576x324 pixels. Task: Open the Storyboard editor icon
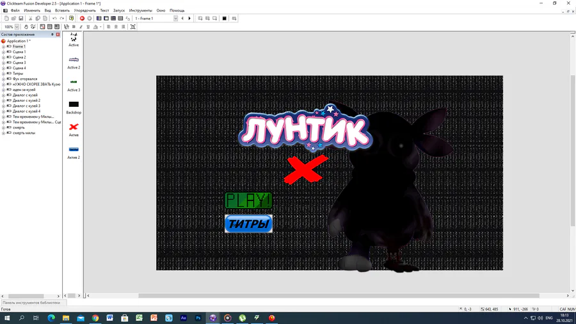(99, 19)
